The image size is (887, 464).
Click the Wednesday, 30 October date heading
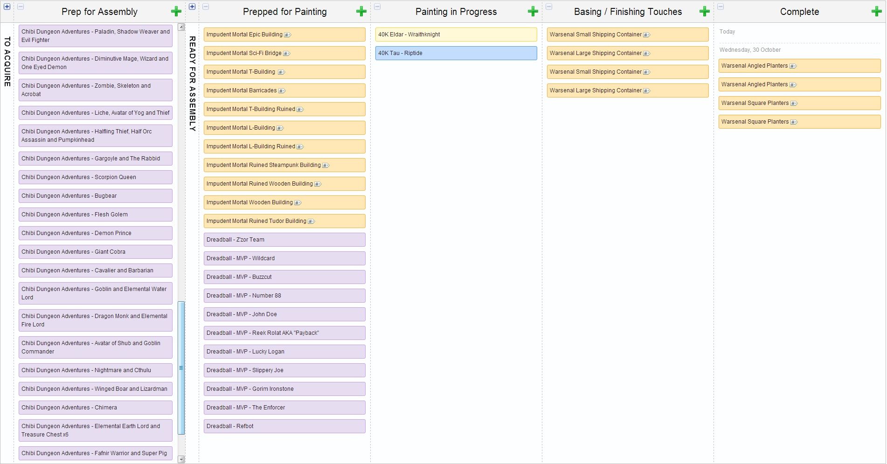[x=750, y=50]
